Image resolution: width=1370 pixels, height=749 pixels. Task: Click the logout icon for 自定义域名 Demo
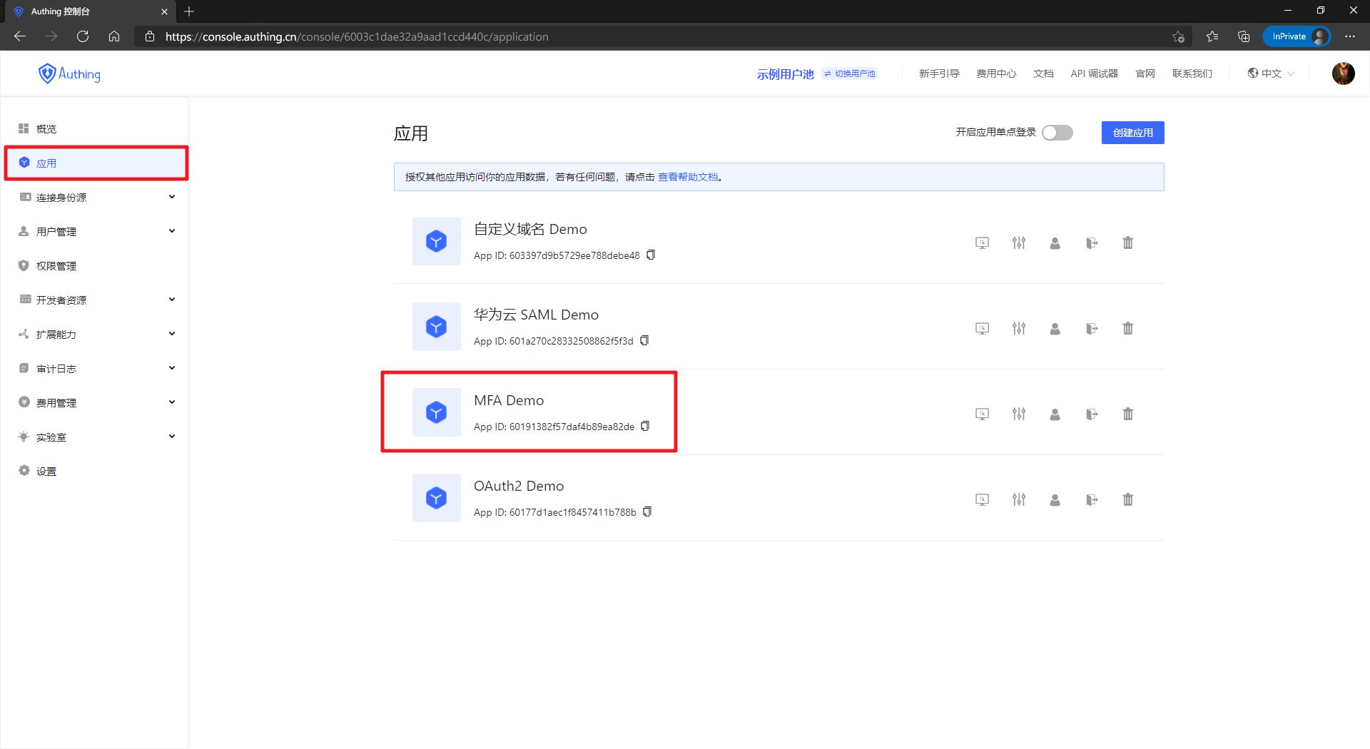[1092, 243]
